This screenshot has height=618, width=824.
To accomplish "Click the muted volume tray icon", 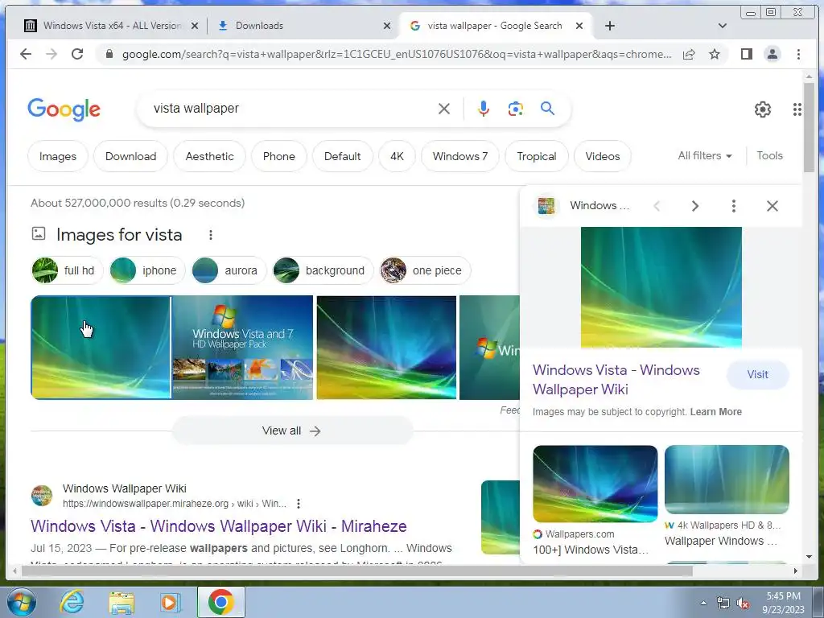I will click(x=743, y=604).
